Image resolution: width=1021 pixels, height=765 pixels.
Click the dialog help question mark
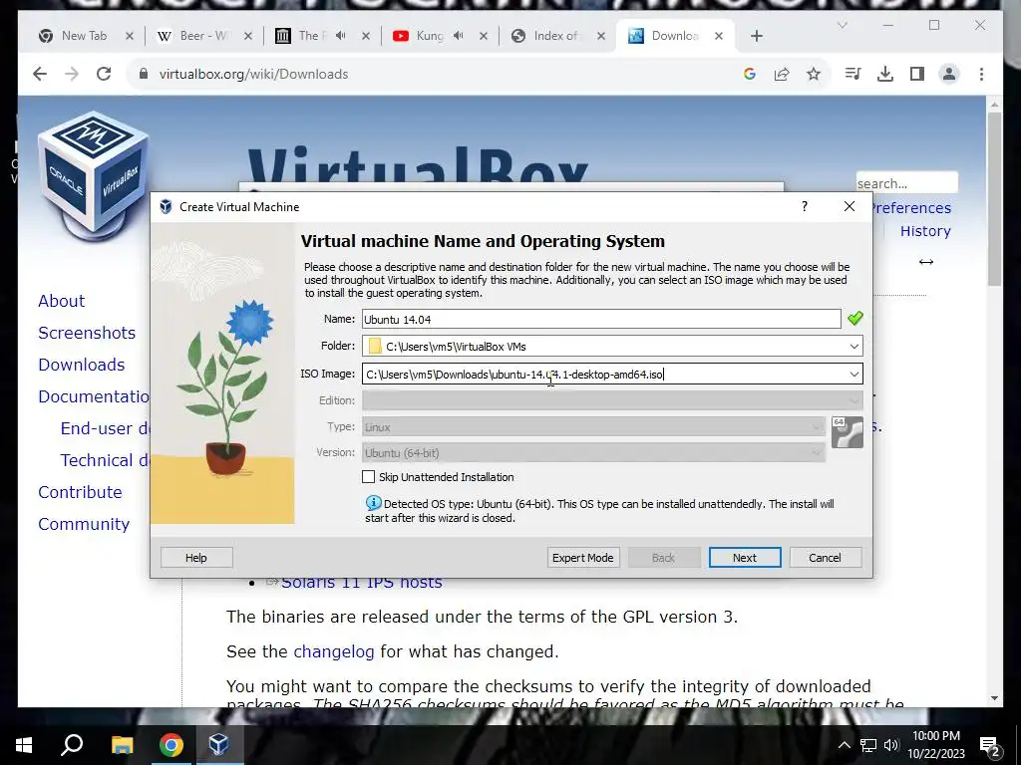pos(805,206)
